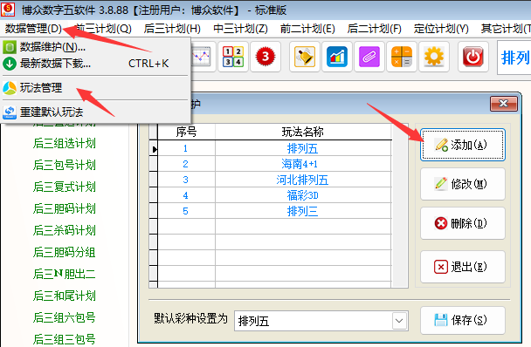Image resolution: width=531 pixels, height=347 pixels.
Task: Close the dialog with the red X button
Action: tap(504, 104)
